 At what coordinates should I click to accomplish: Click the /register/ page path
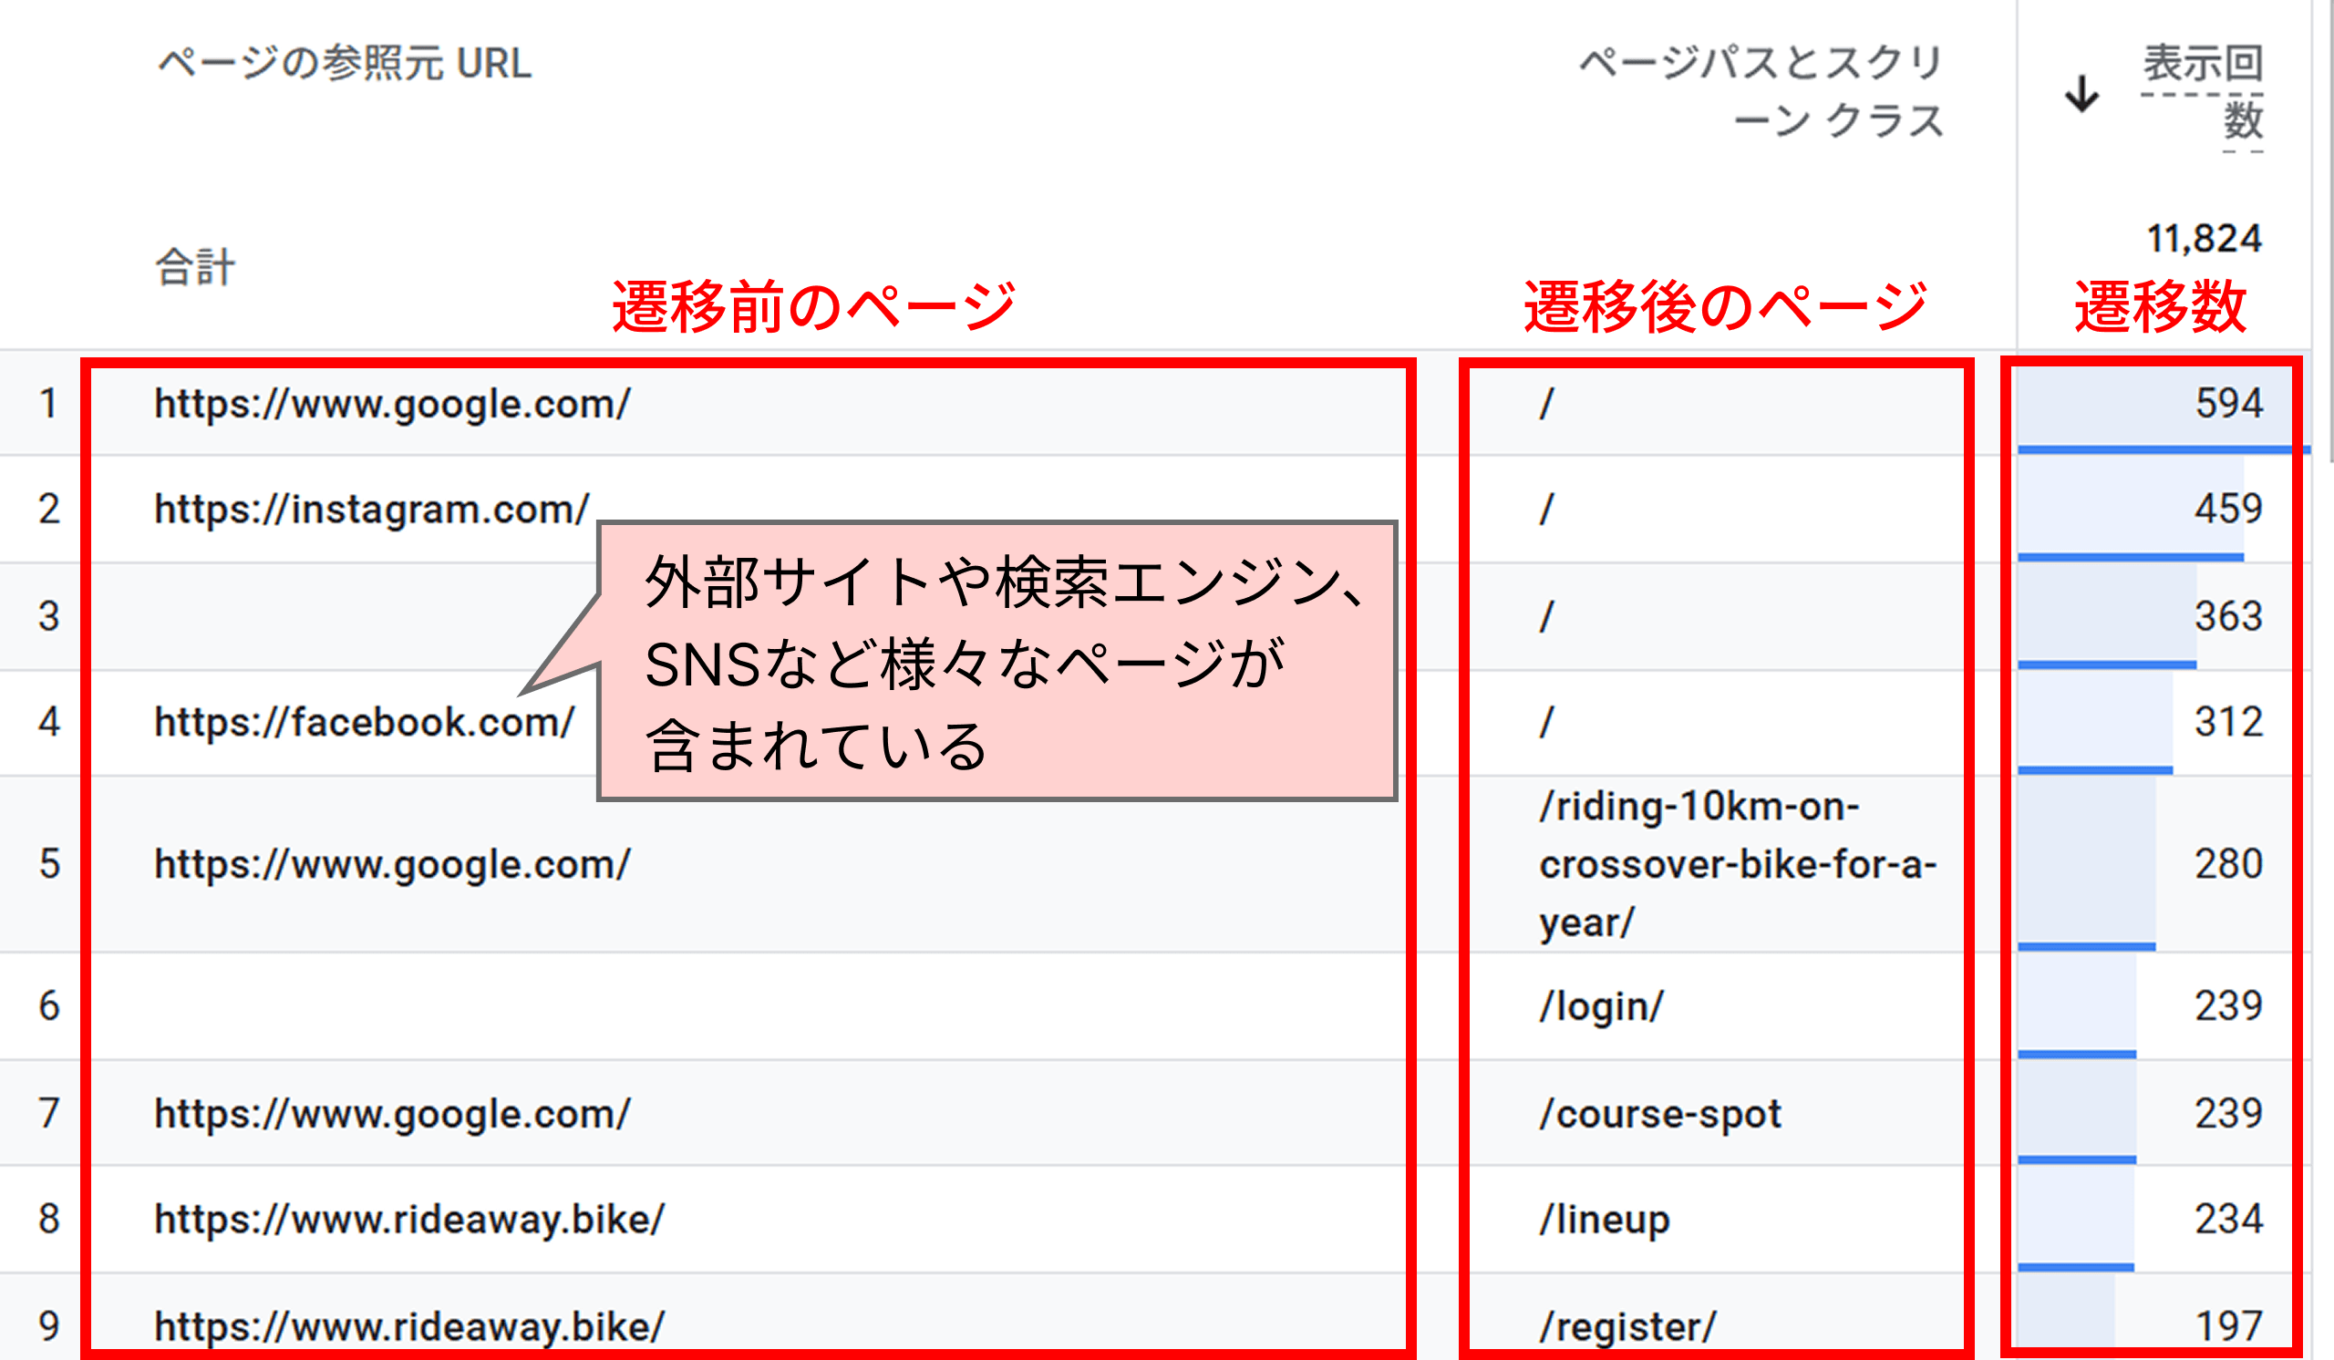pyautogui.click(x=1627, y=1326)
